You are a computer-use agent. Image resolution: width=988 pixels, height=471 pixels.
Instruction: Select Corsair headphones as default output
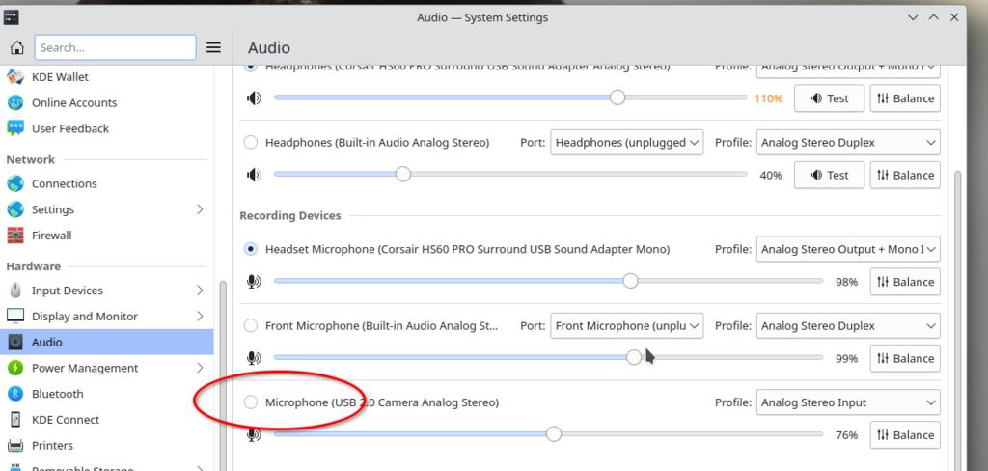251,67
